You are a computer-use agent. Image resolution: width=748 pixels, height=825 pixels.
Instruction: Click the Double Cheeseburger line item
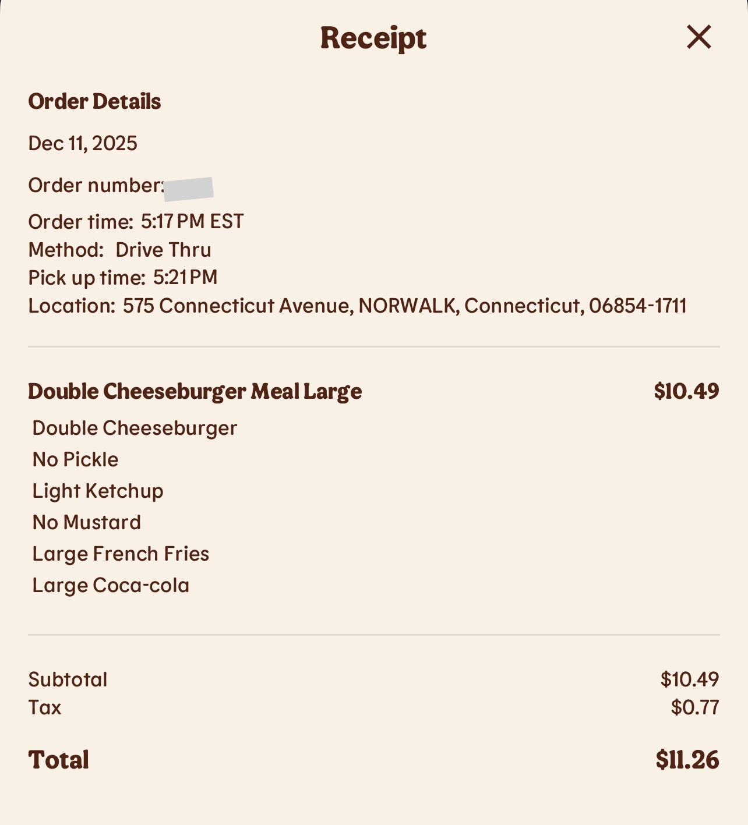coord(135,428)
